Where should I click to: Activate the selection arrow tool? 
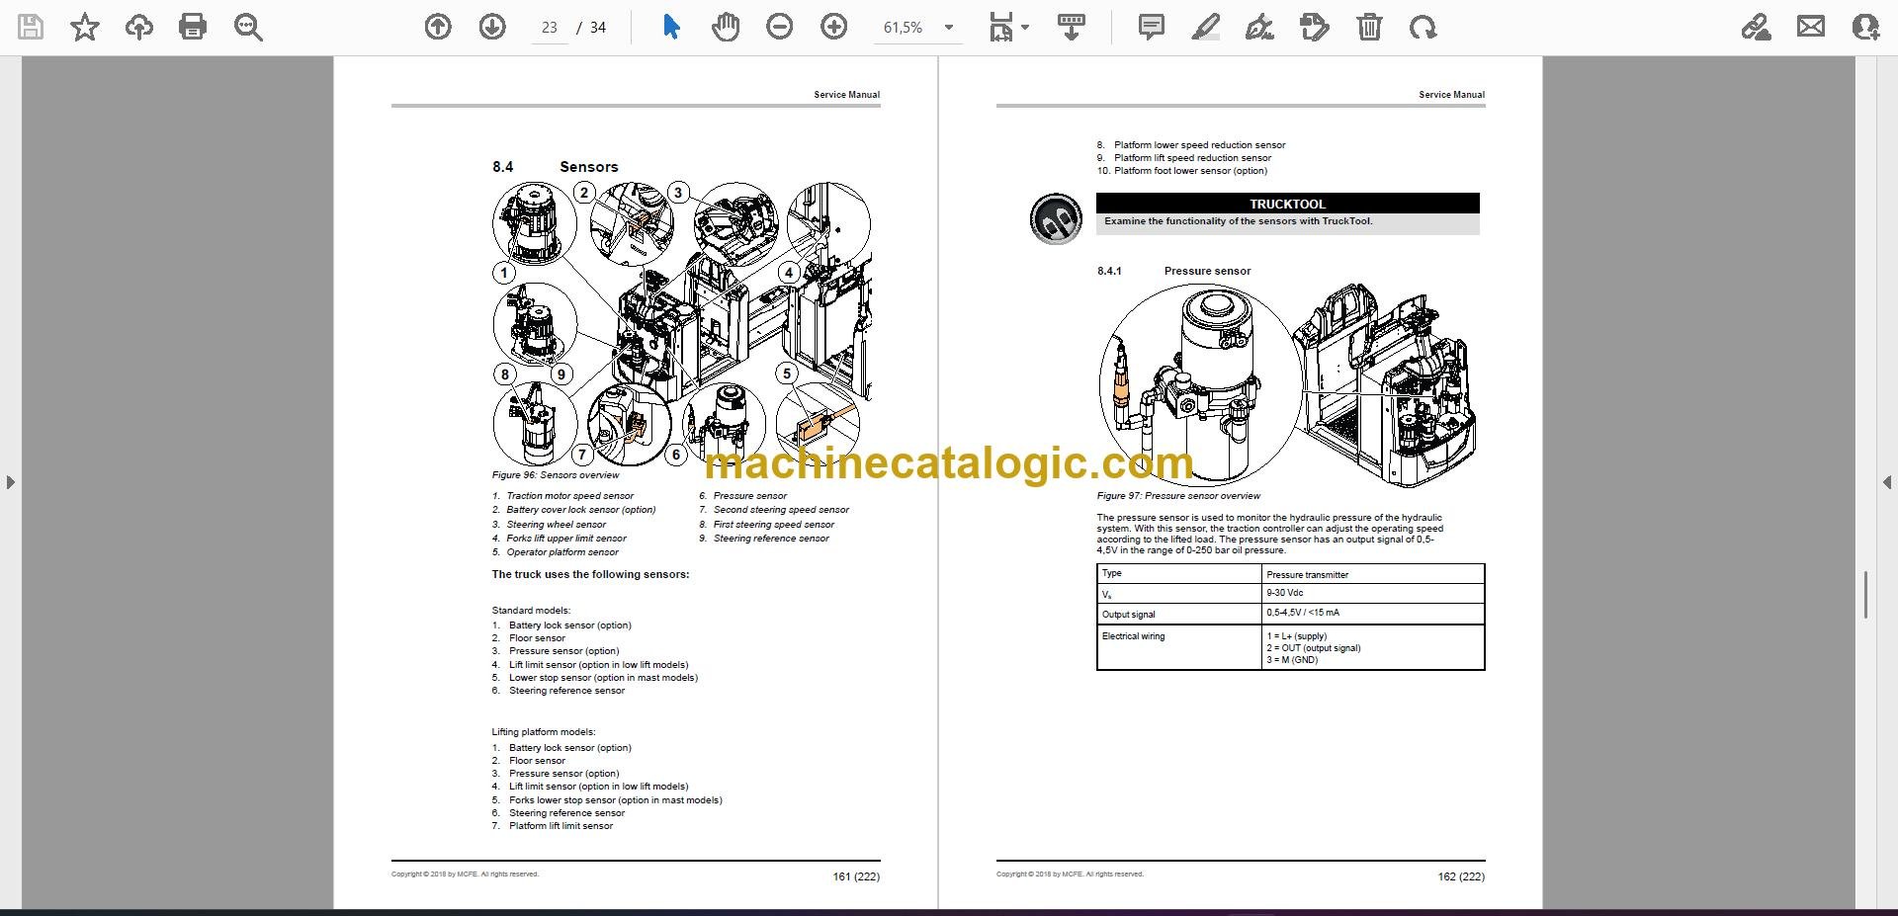pyautogui.click(x=671, y=27)
